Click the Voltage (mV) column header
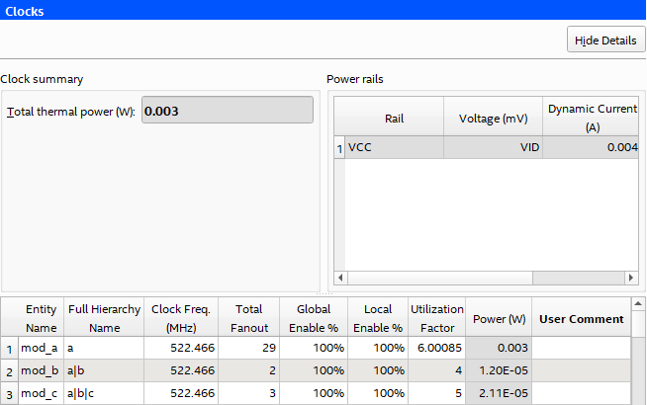The width and height of the screenshot is (647, 405). [493, 119]
